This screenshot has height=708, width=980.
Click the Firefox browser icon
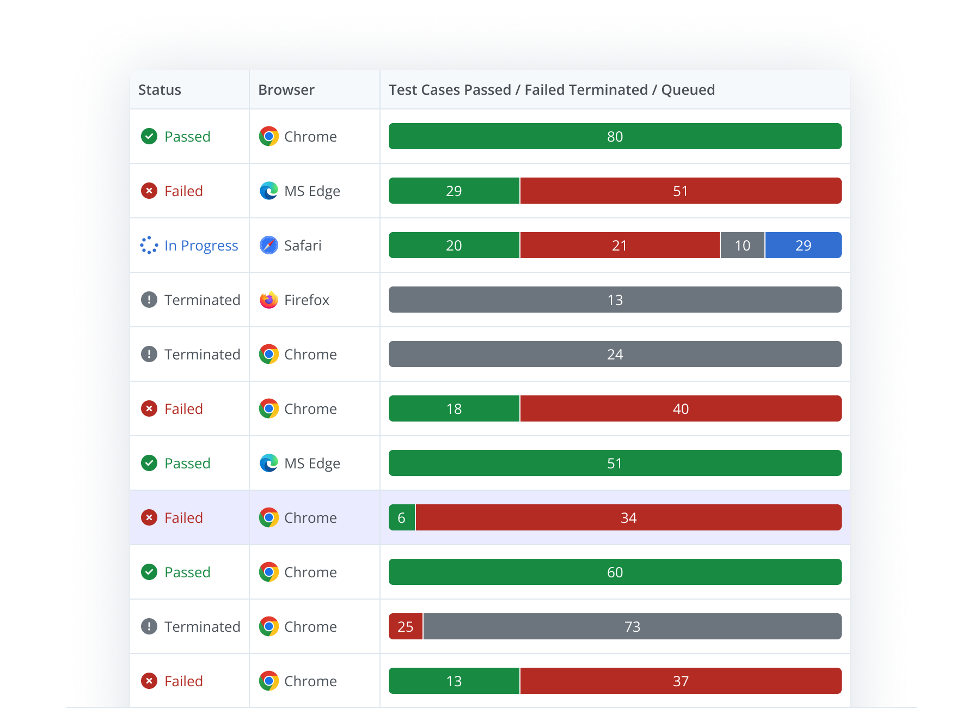pyautogui.click(x=269, y=300)
